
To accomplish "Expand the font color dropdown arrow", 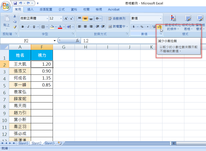I will (x=64, y=27).
